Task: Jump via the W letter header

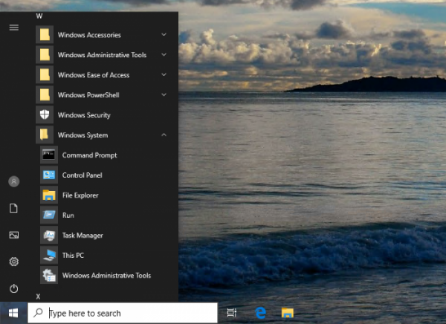Action: pyautogui.click(x=39, y=16)
